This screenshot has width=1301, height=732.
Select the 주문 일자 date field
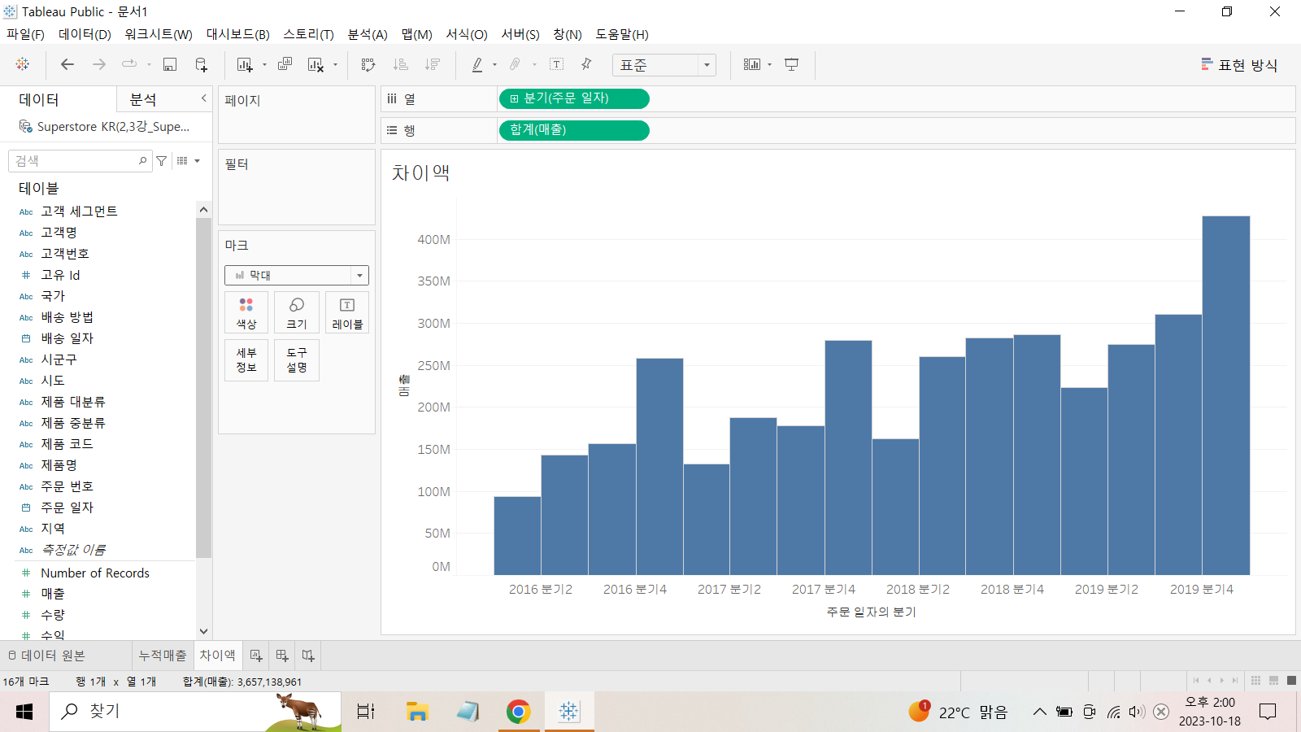coord(67,508)
